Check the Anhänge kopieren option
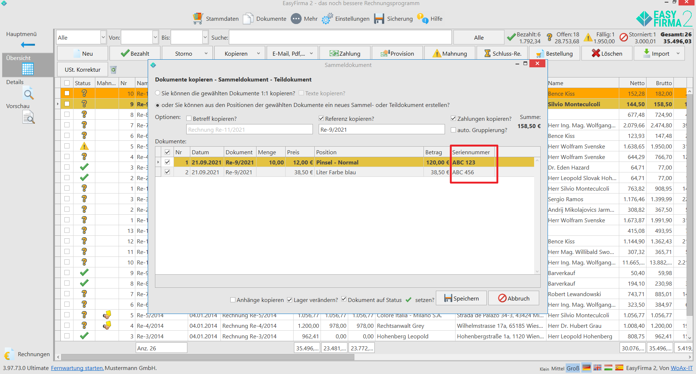696x374 pixels. pyautogui.click(x=233, y=300)
